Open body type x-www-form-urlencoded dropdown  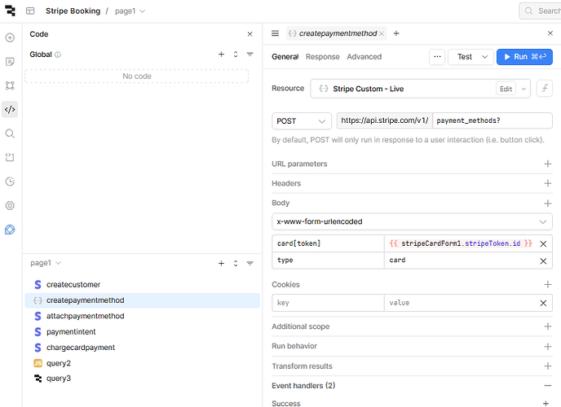click(x=412, y=221)
